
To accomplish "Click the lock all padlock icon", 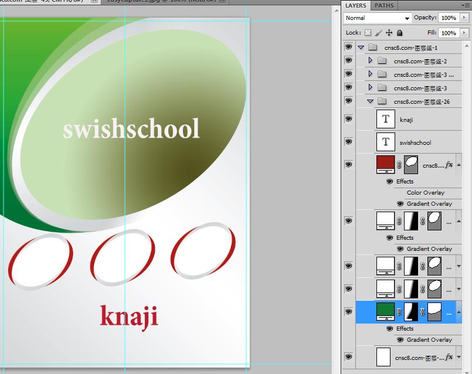I will (x=400, y=33).
